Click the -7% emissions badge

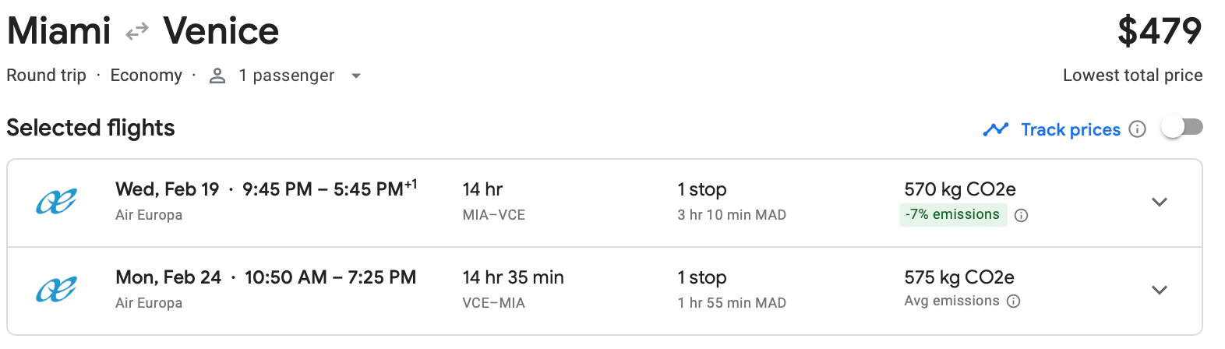point(952,215)
